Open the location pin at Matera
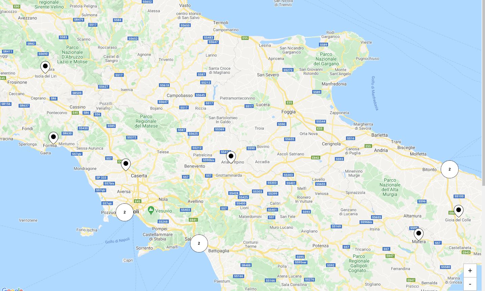The width and height of the screenshot is (485, 291). click(419, 234)
